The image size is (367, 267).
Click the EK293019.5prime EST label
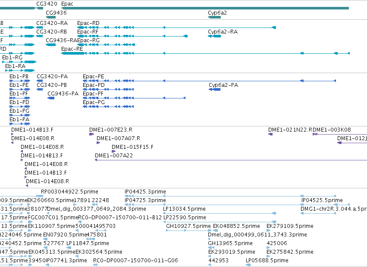(x=232, y=252)
